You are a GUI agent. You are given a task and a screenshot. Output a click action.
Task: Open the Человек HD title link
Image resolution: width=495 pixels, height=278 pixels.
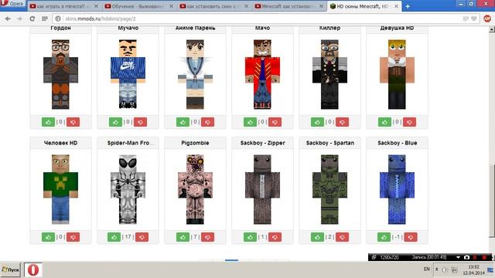(x=60, y=143)
